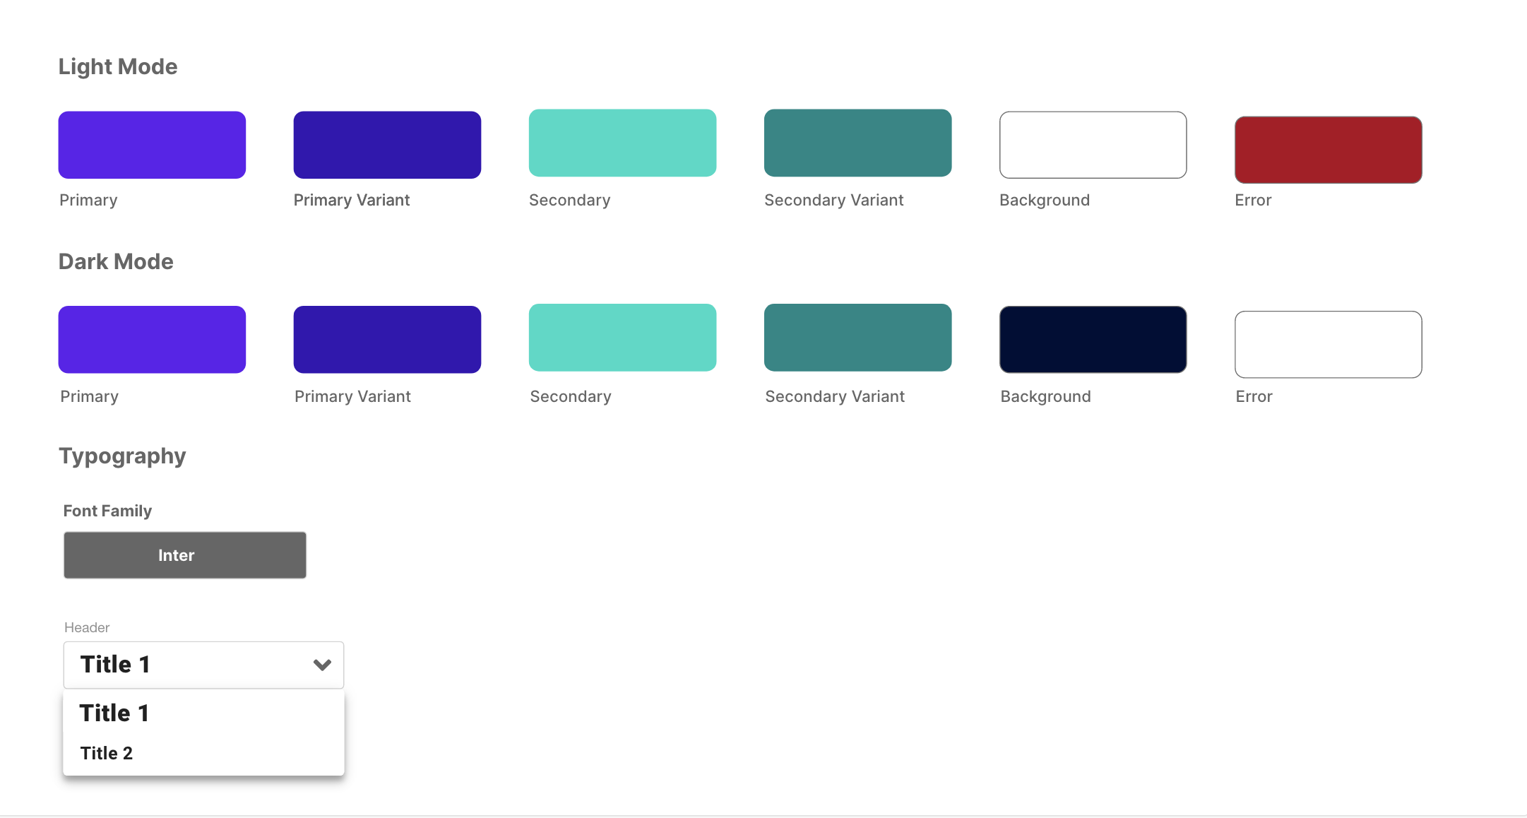Click the Inter font family button
1527x818 pixels.
(x=185, y=555)
